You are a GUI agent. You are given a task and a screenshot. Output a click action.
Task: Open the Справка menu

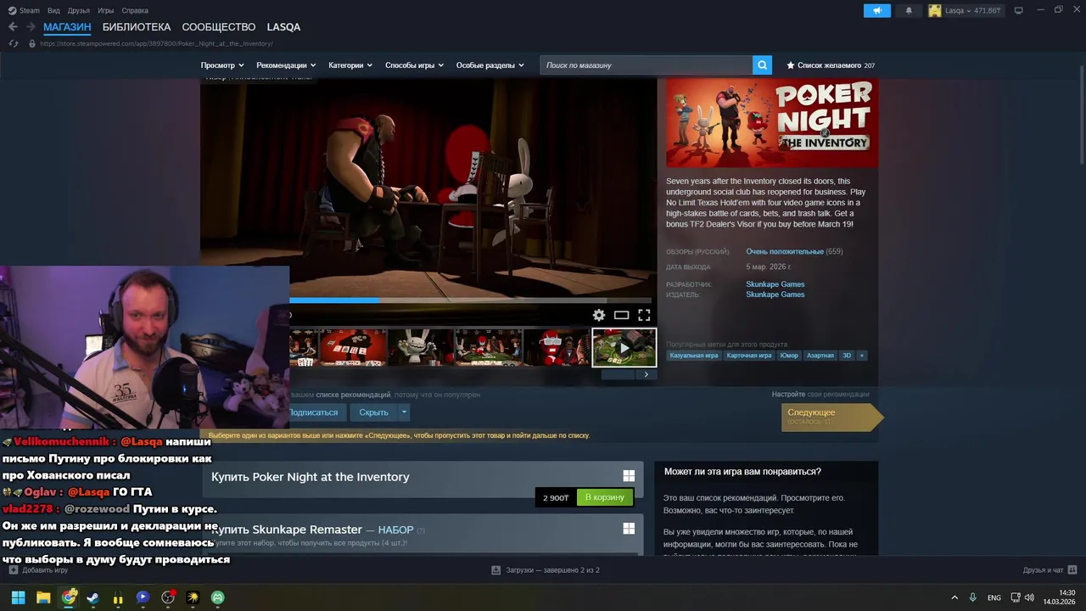tap(135, 10)
